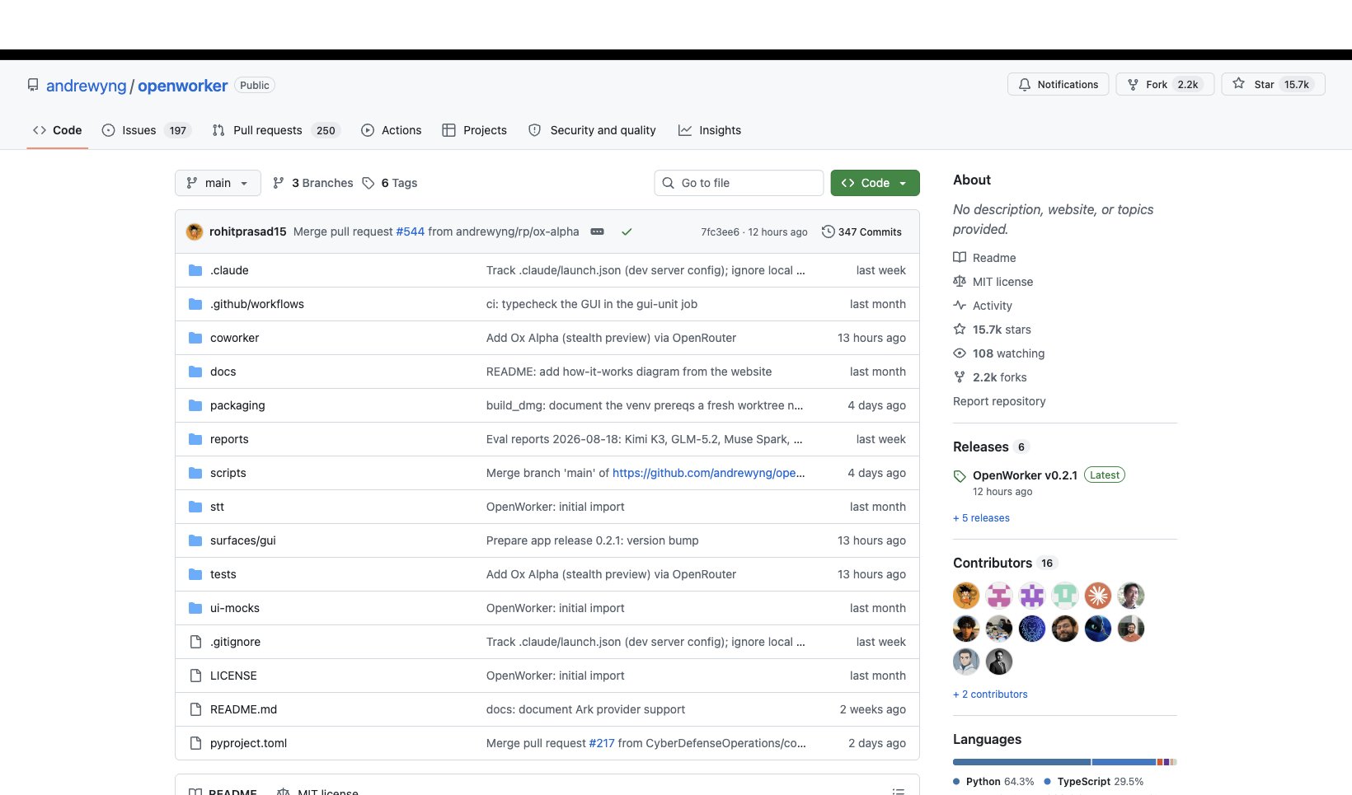Click the orange starburst contributor avatar

pyautogui.click(x=1098, y=596)
